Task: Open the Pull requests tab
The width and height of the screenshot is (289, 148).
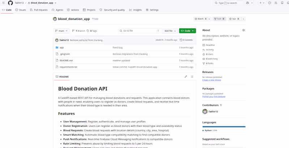Action: (39, 10)
